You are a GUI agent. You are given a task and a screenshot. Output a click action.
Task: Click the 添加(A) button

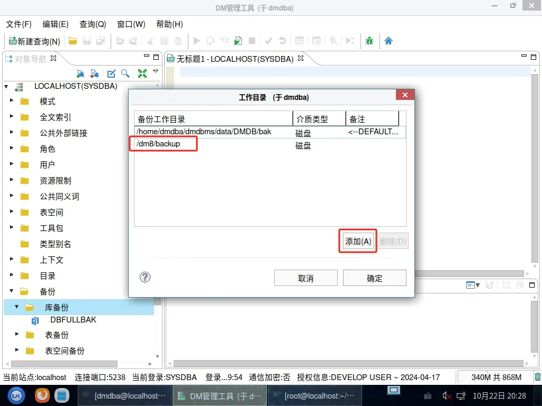tap(358, 242)
